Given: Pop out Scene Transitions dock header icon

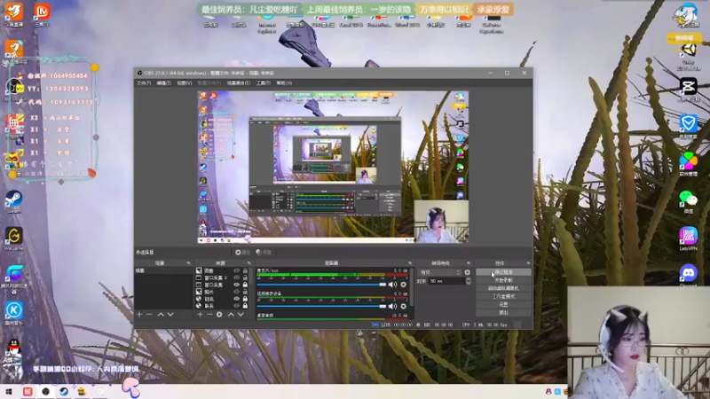Looking at the screenshot, I should coord(469,262).
